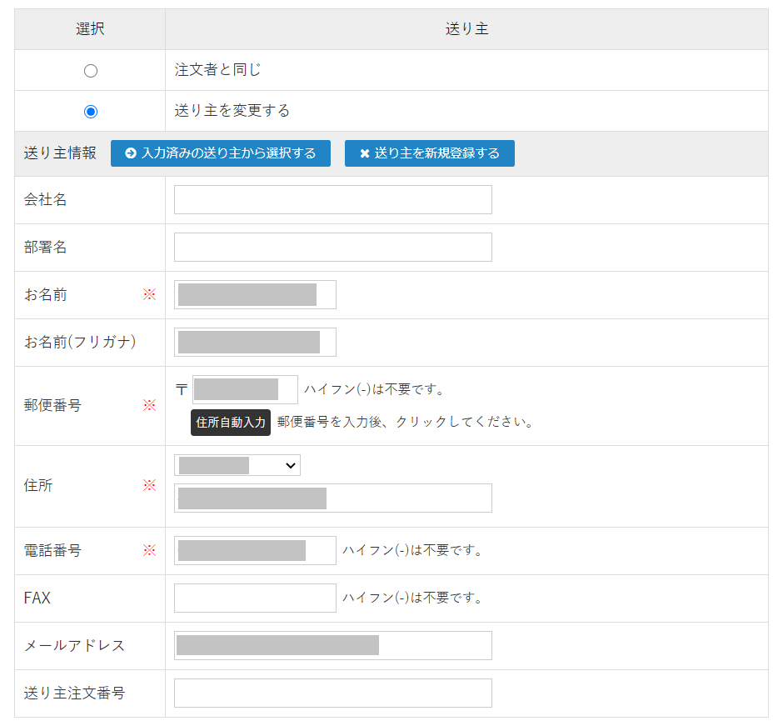Image resolution: width=778 pixels, height=726 pixels.
Task: Focus the 電話番号 input field
Action: click(x=255, y=551)
